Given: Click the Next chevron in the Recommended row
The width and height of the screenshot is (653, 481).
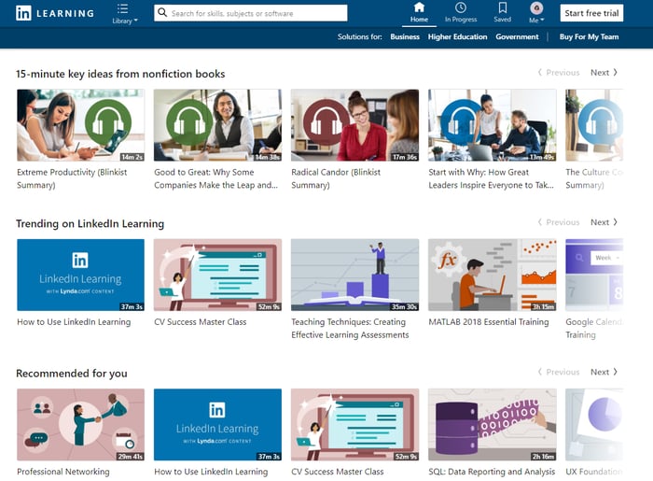Looking at the screenshot, I should (x=616, y=372).
